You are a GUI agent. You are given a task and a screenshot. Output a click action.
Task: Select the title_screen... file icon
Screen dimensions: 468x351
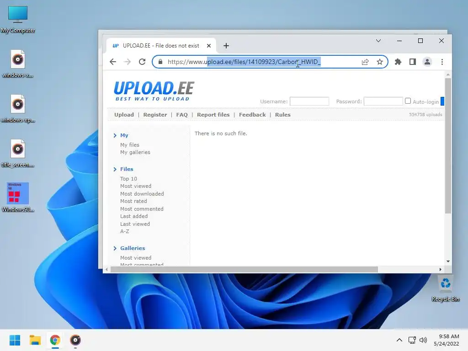[x=18, y=153]
